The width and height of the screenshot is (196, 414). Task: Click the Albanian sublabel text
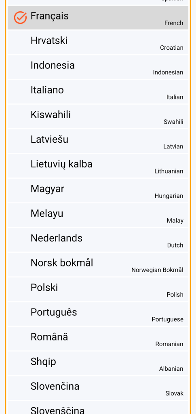coord(171,369)
